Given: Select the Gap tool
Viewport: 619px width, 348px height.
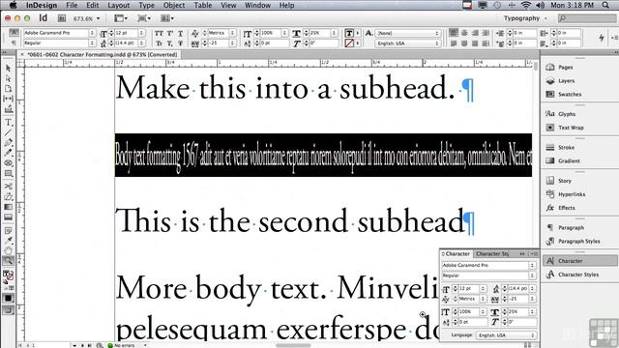Looking at the screenshot, I should click(9, 99).
